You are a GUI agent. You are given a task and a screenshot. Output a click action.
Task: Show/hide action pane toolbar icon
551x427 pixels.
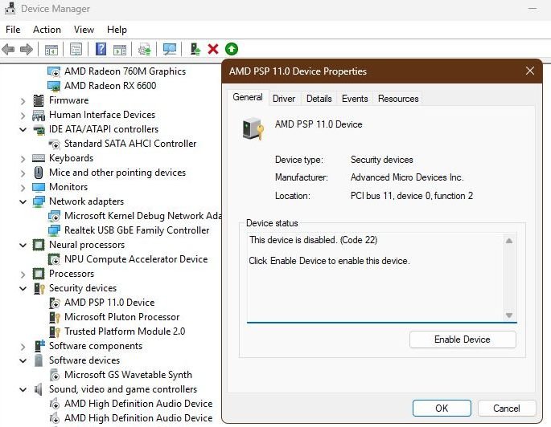pos(120,50)
